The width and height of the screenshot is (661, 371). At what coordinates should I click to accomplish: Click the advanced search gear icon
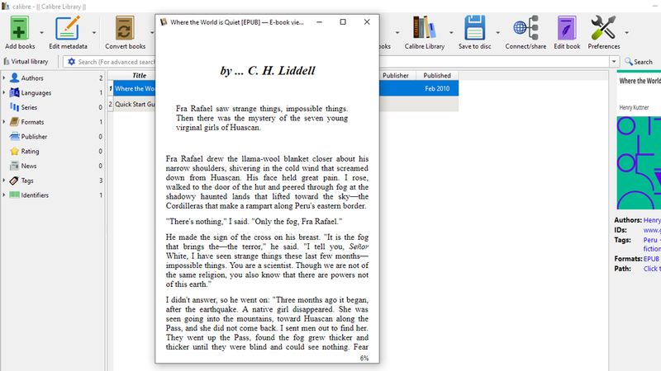71,62
